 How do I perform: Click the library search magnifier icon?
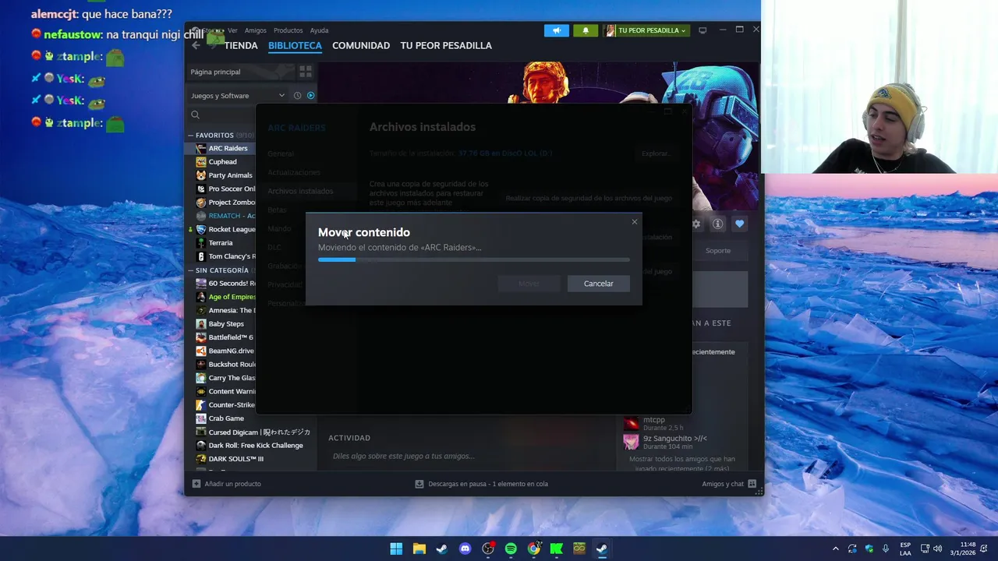point(195,115)
